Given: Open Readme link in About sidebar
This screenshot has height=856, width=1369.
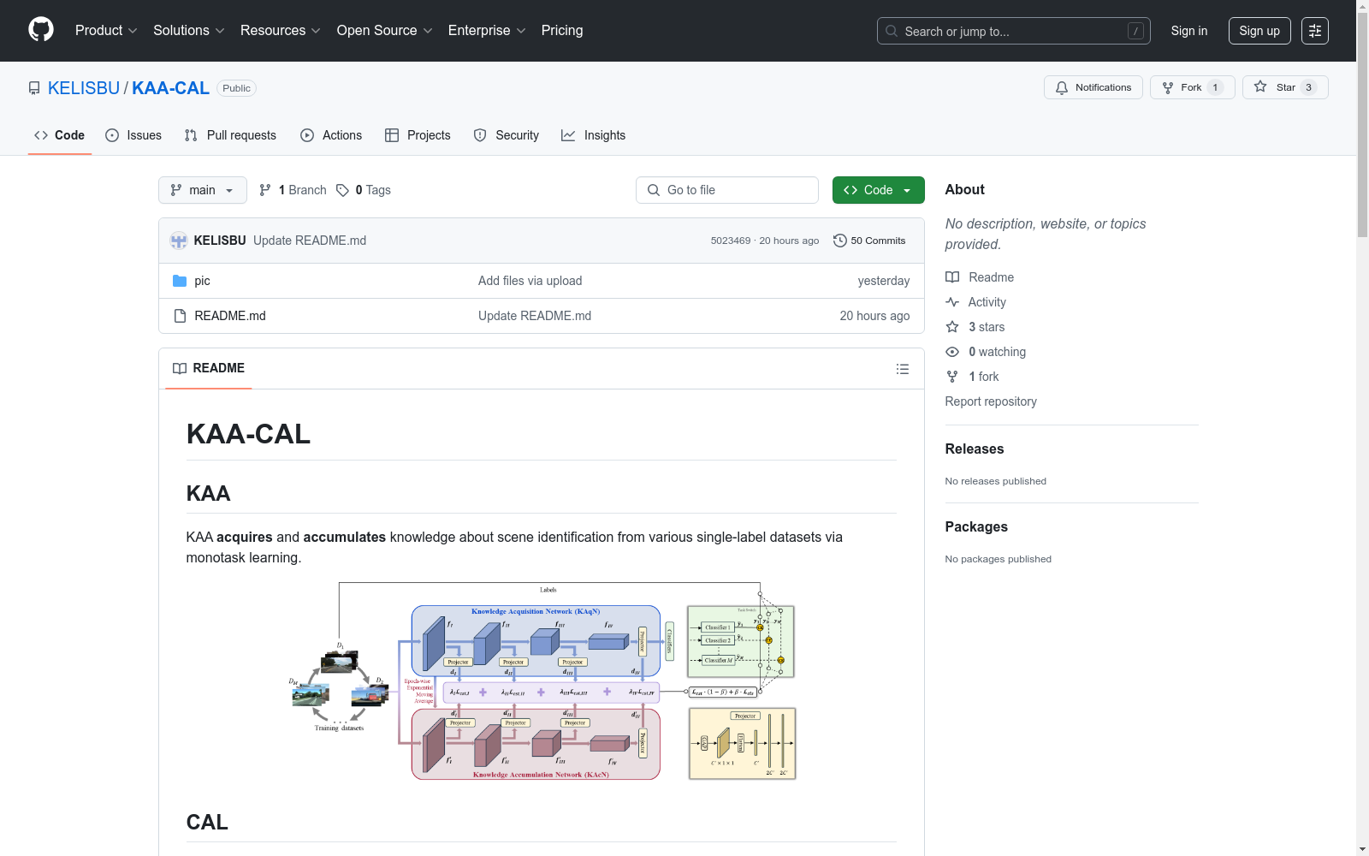Looking at the screenshot, I should 980,277.
